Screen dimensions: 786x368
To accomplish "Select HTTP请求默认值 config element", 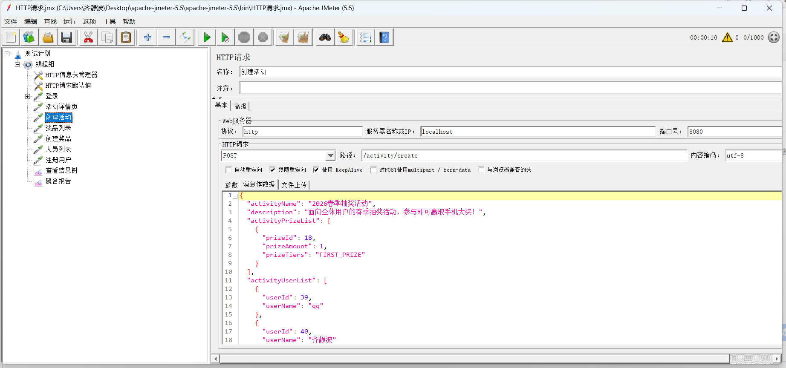I will tap(68, 85).
